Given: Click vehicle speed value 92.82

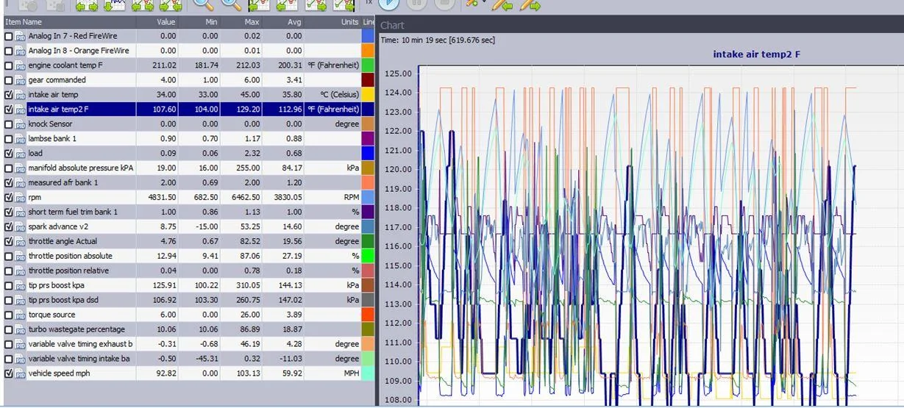Looking at the screenshot, I should (166, 374).
